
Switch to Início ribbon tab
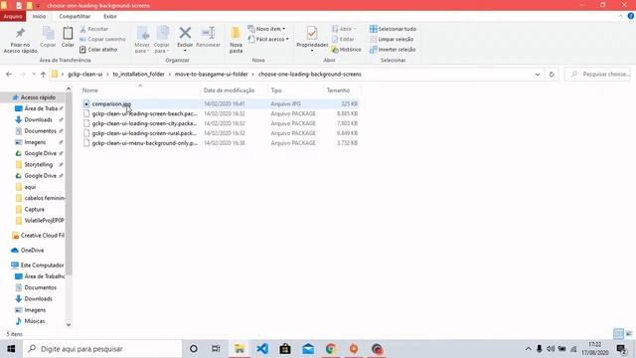coord(39,16)
